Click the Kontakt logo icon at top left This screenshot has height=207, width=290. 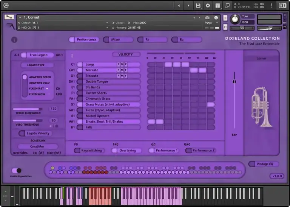[x=6, y=6]
